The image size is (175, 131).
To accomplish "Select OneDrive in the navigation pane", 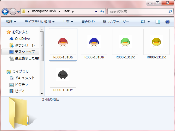I will coord(22,38).
